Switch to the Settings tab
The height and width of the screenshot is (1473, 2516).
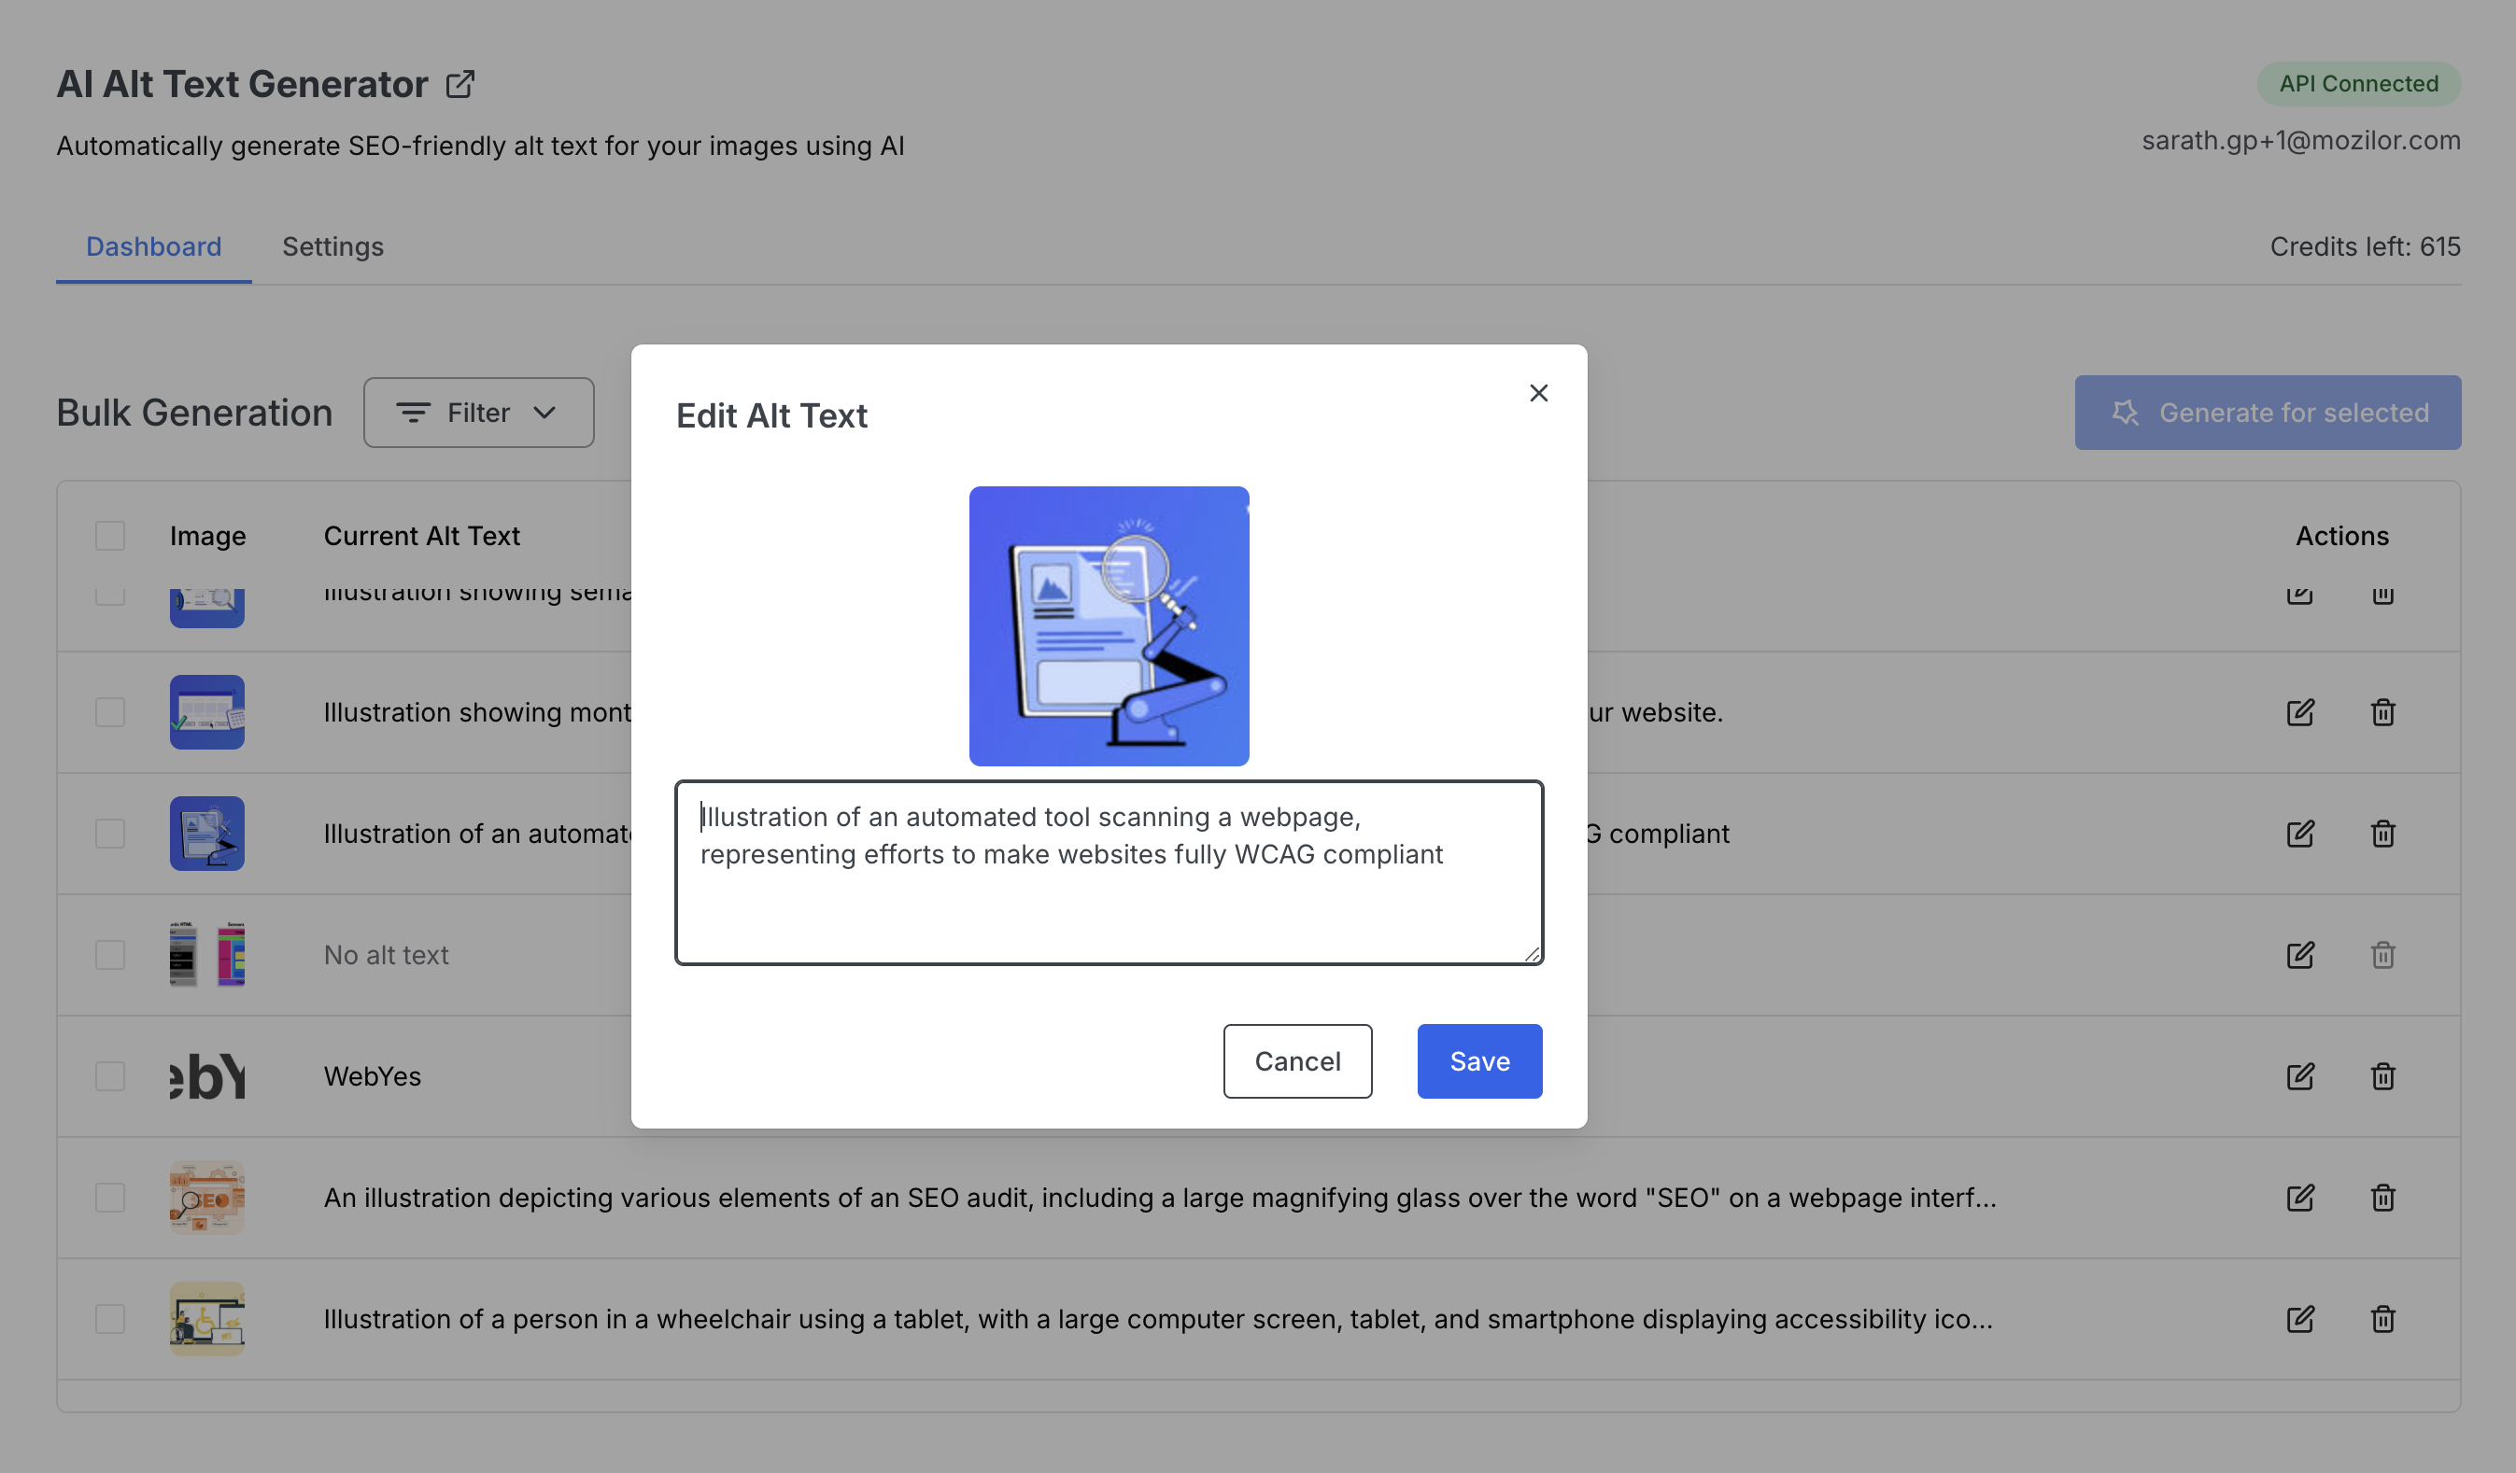click(332, 246)
